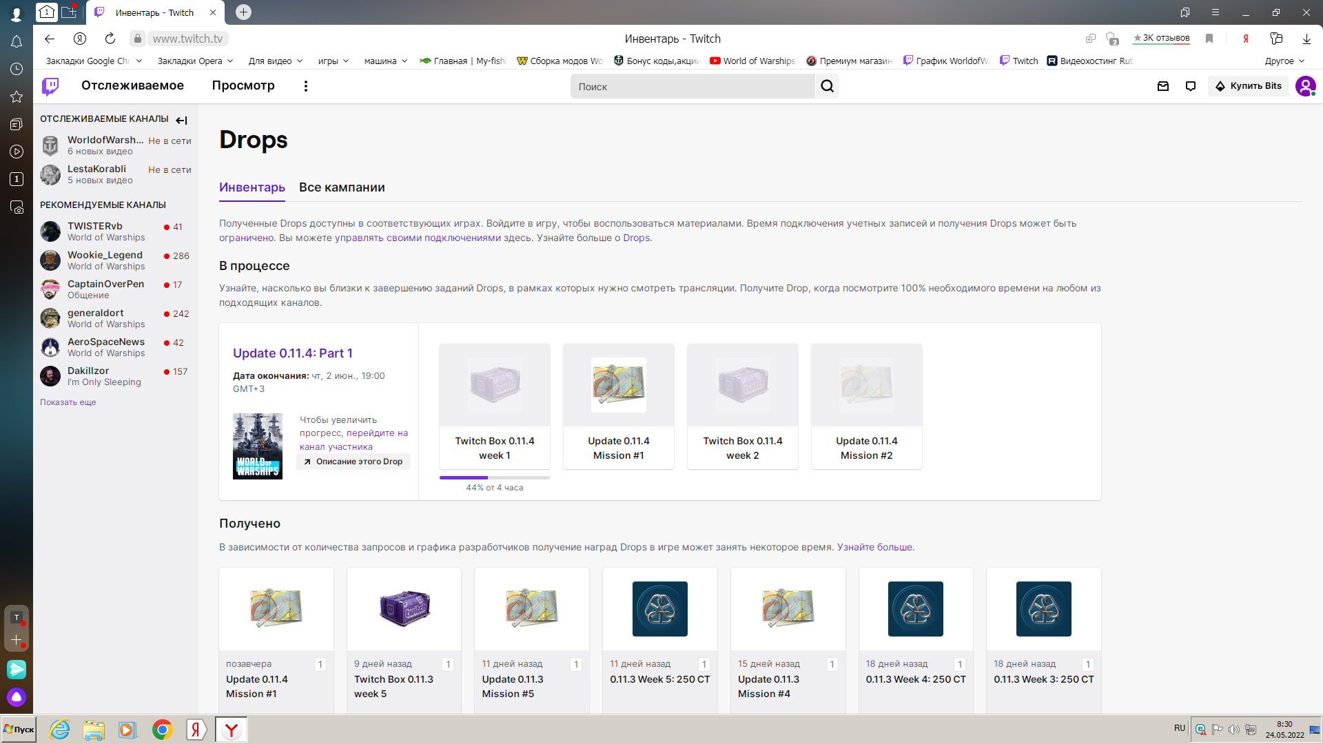The width and height of the screenshot is (1323, 744).
Task: Expand Закладки Opera bookmarks folder
Action: tap(195, 61)
